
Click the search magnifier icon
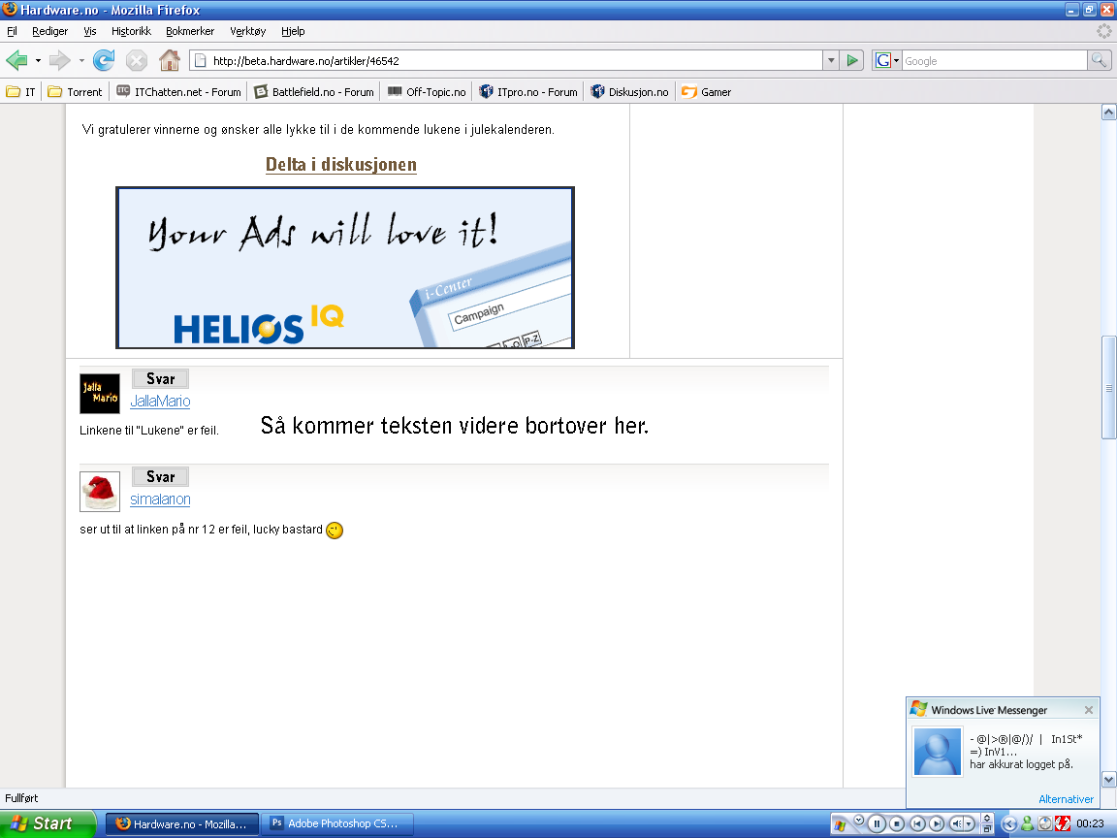1100,60
